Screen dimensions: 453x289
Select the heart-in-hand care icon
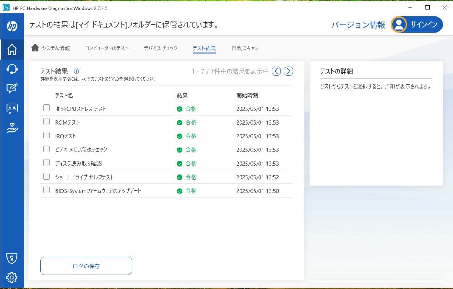coord(12,128)
